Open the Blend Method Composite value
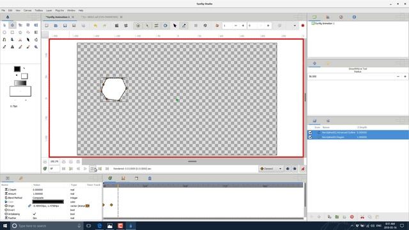This screenshot has width=409, height=230. coord(38,197)
